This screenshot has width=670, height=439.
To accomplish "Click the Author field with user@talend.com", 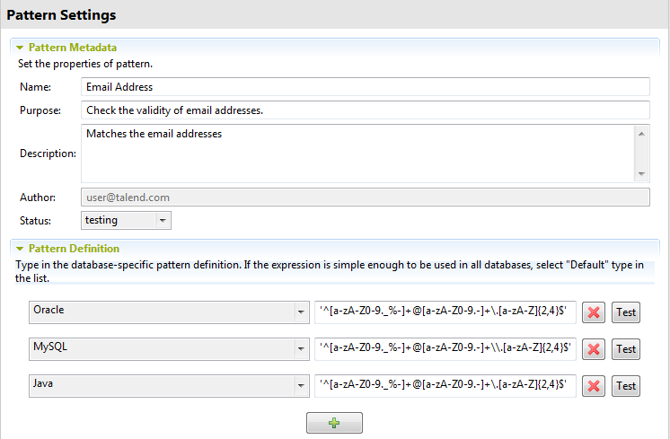I will 365,197.
